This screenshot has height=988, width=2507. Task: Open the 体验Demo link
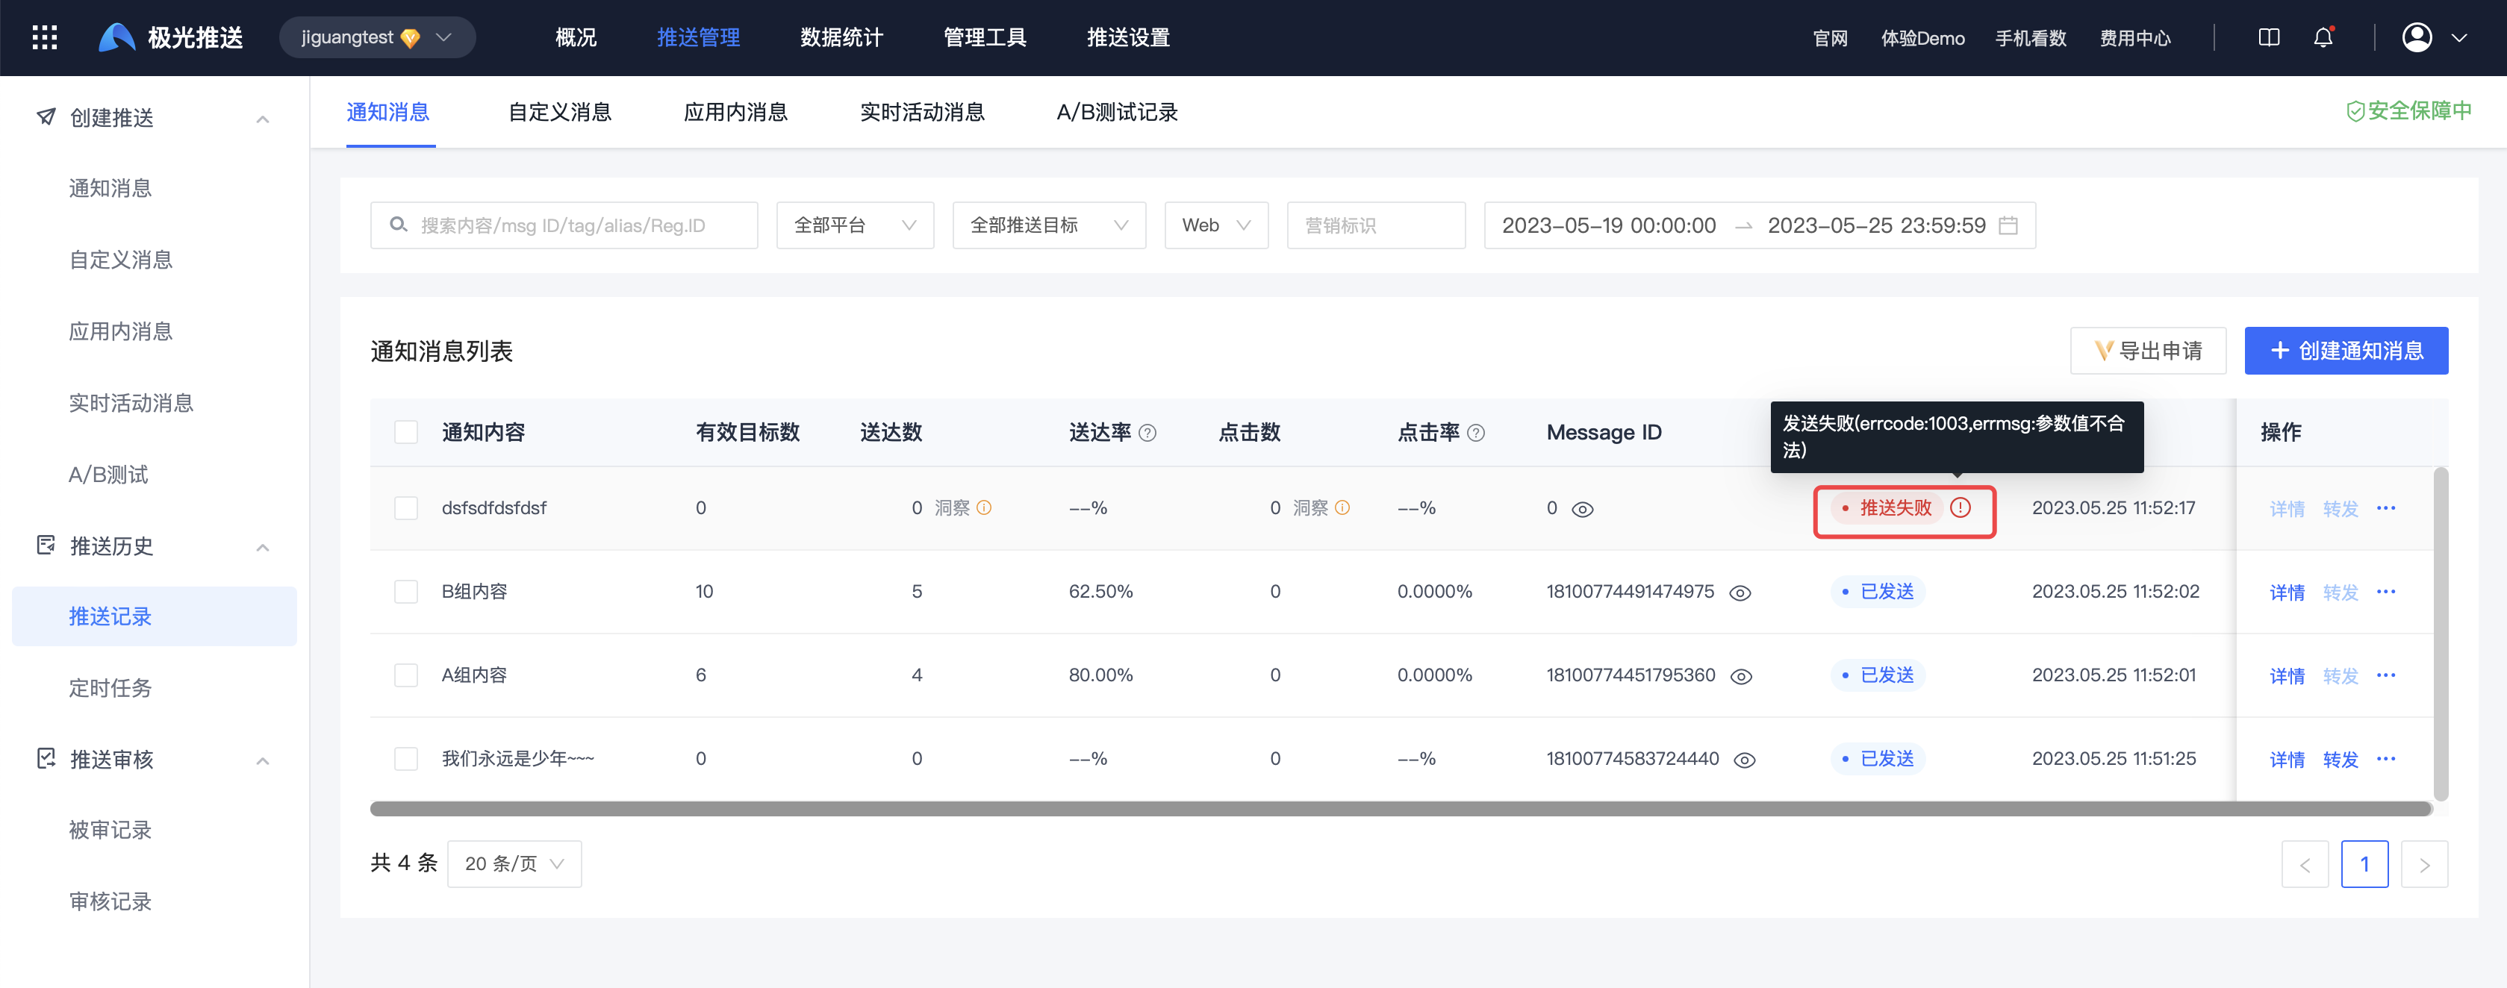1923,38
